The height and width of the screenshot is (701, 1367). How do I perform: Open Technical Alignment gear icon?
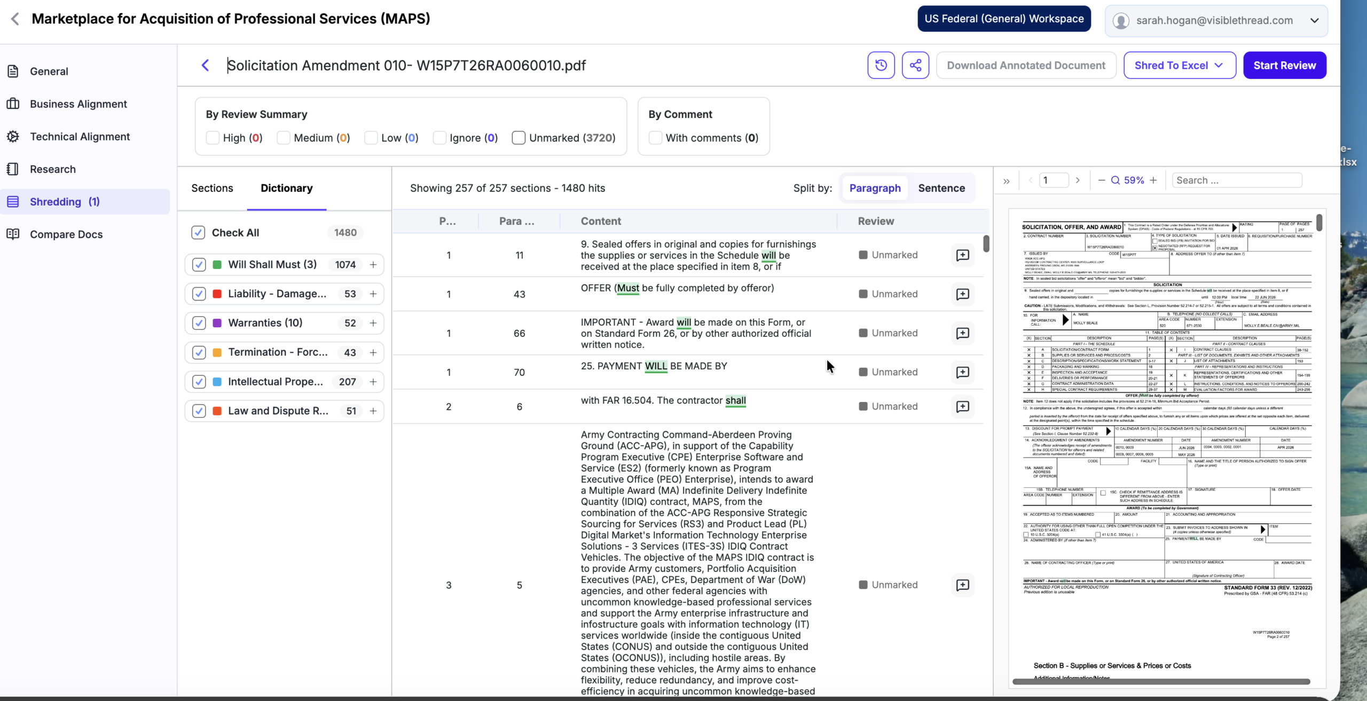coord(13,136)
